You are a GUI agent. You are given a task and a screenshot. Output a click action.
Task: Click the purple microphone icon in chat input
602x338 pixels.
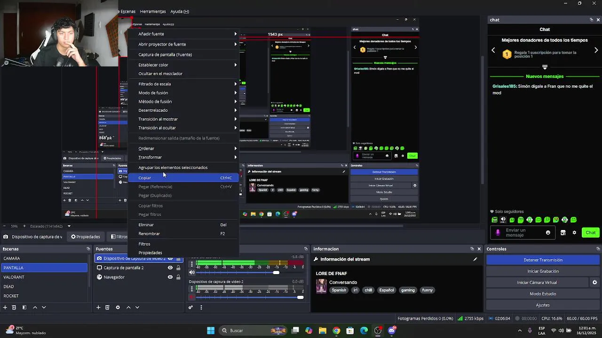498,232
